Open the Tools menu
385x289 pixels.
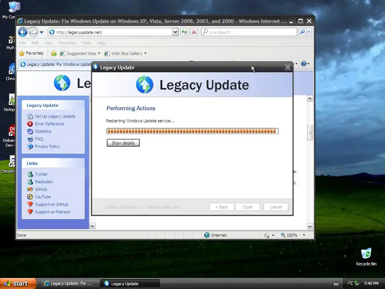pyautogui.click(x=86, y=43)
